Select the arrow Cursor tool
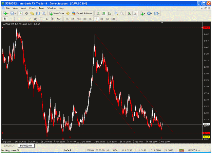This screenshot has height=153, width=212. (5, 19)
